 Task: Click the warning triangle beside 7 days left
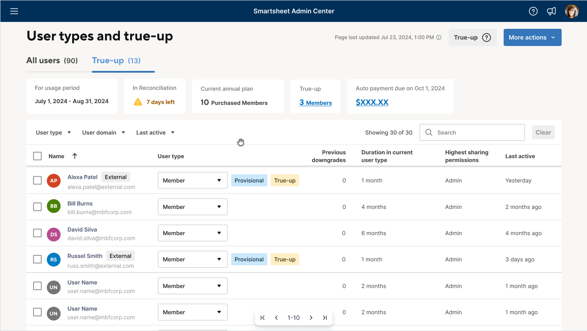[138, 102]
